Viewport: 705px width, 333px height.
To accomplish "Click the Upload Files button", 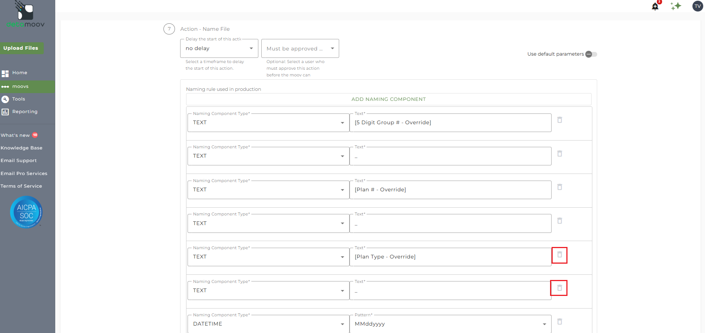I will [x=21, y=48].
